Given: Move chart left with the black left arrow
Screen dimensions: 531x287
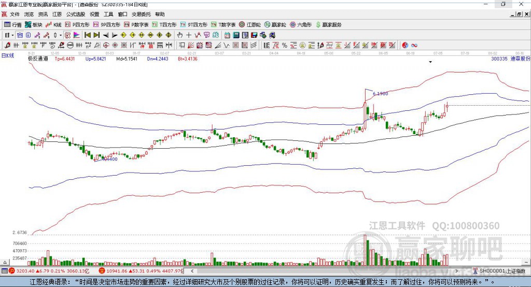Looking at the screenshot, I should (x=106, y=35).
